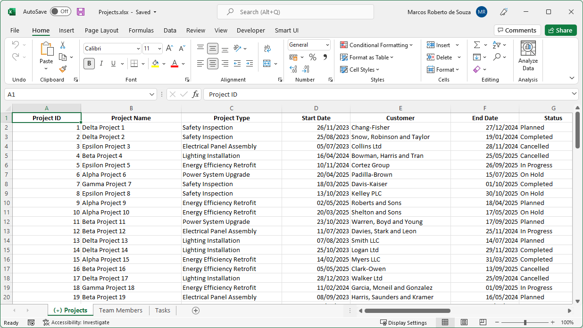Click the Percent Style icon
583x328 pixels.
click(x=312, y=57)
